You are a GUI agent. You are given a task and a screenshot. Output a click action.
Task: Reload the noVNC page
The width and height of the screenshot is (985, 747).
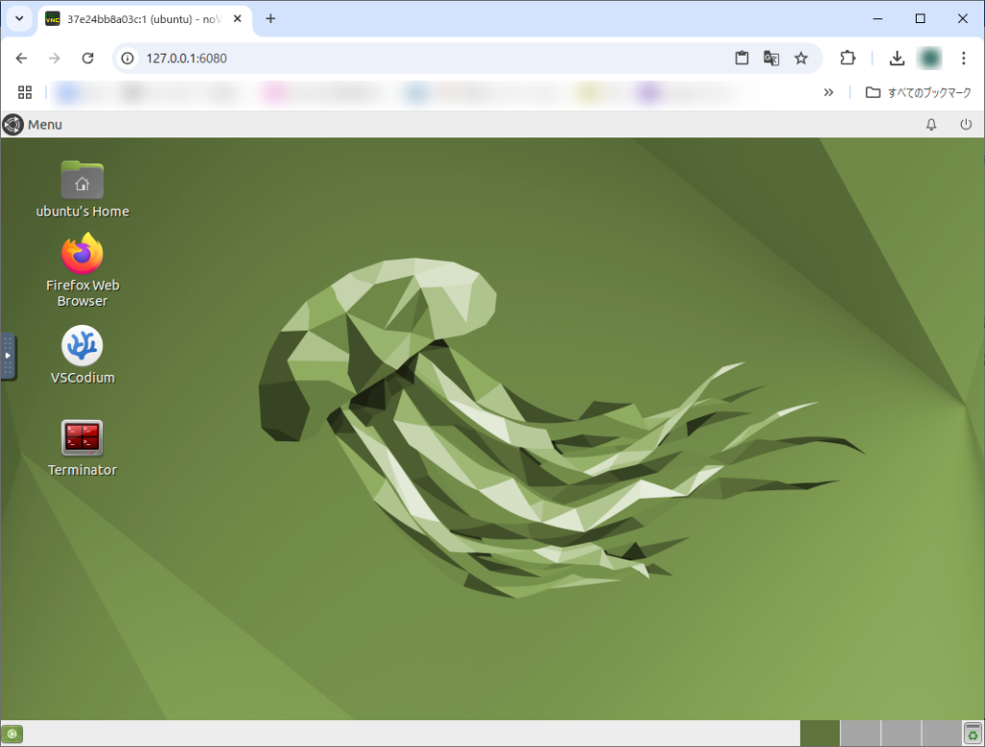tap(88, 59)
